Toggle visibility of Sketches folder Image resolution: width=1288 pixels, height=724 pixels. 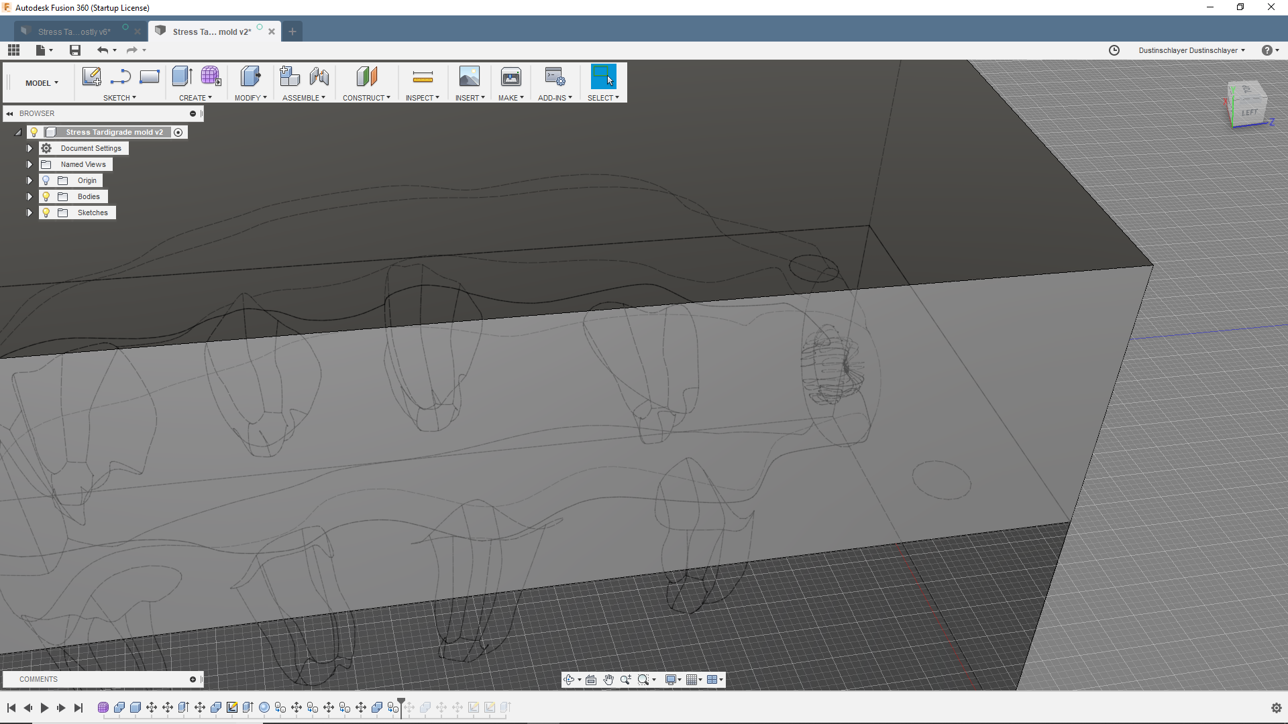(x=46, y=212)
